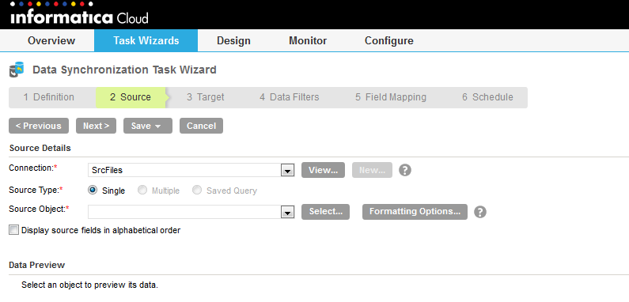The image size is (629, 302).
Task: Switch to the Configure tab
Action: (x=388, y=40)
